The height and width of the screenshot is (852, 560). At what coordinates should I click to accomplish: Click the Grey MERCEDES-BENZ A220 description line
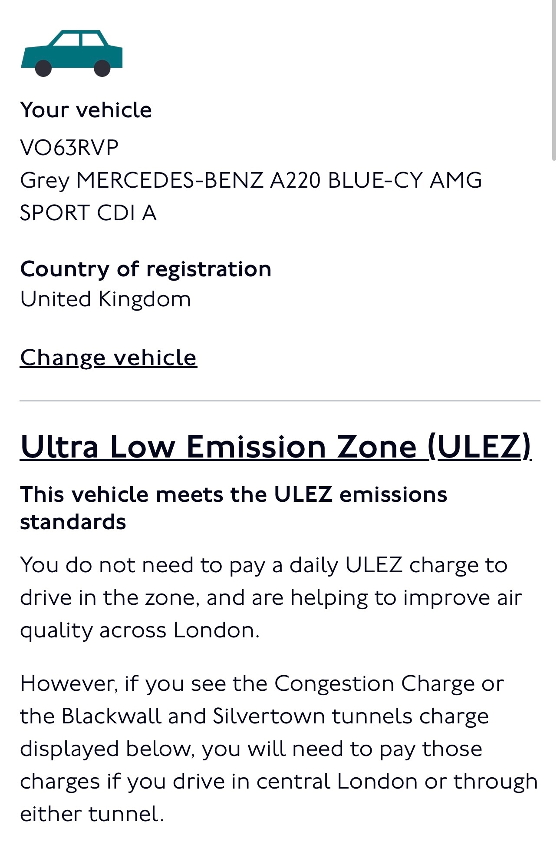click(251, 180)
